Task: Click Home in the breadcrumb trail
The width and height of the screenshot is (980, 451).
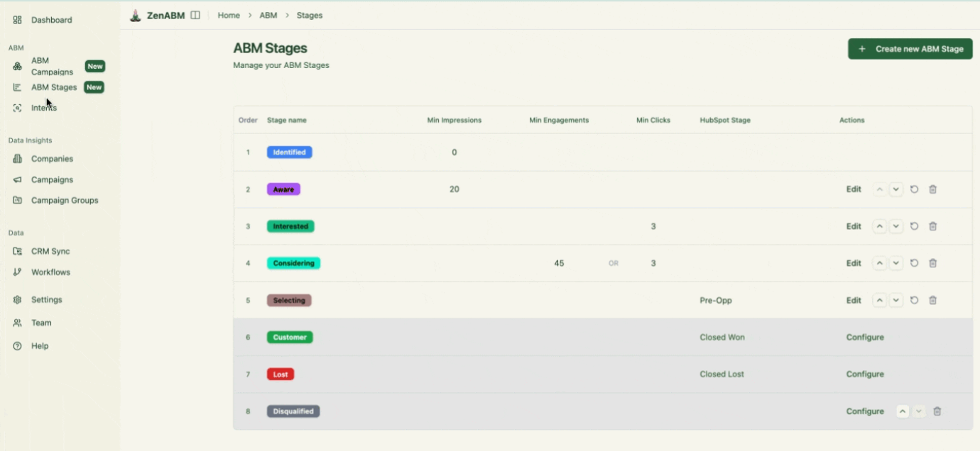Action: tap(229, 15)
